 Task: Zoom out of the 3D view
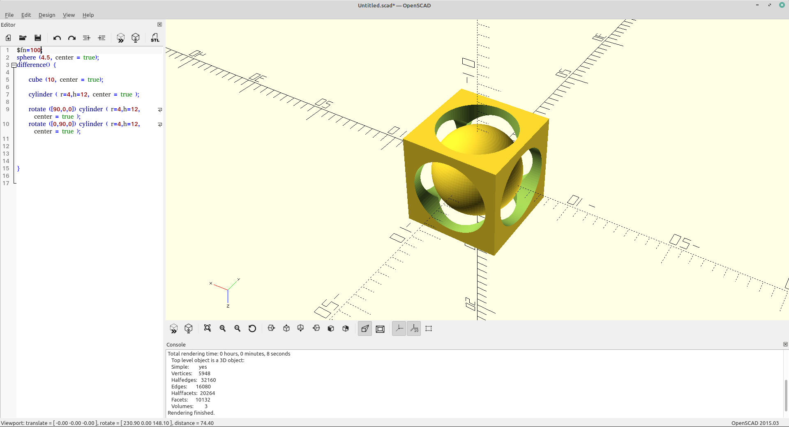tap(238, 328)
